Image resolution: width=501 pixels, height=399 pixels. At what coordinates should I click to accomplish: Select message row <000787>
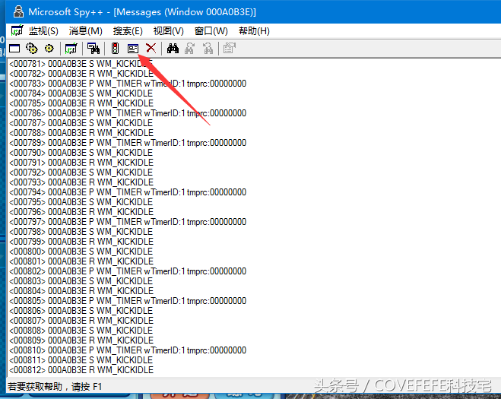(x=81, y=123)
